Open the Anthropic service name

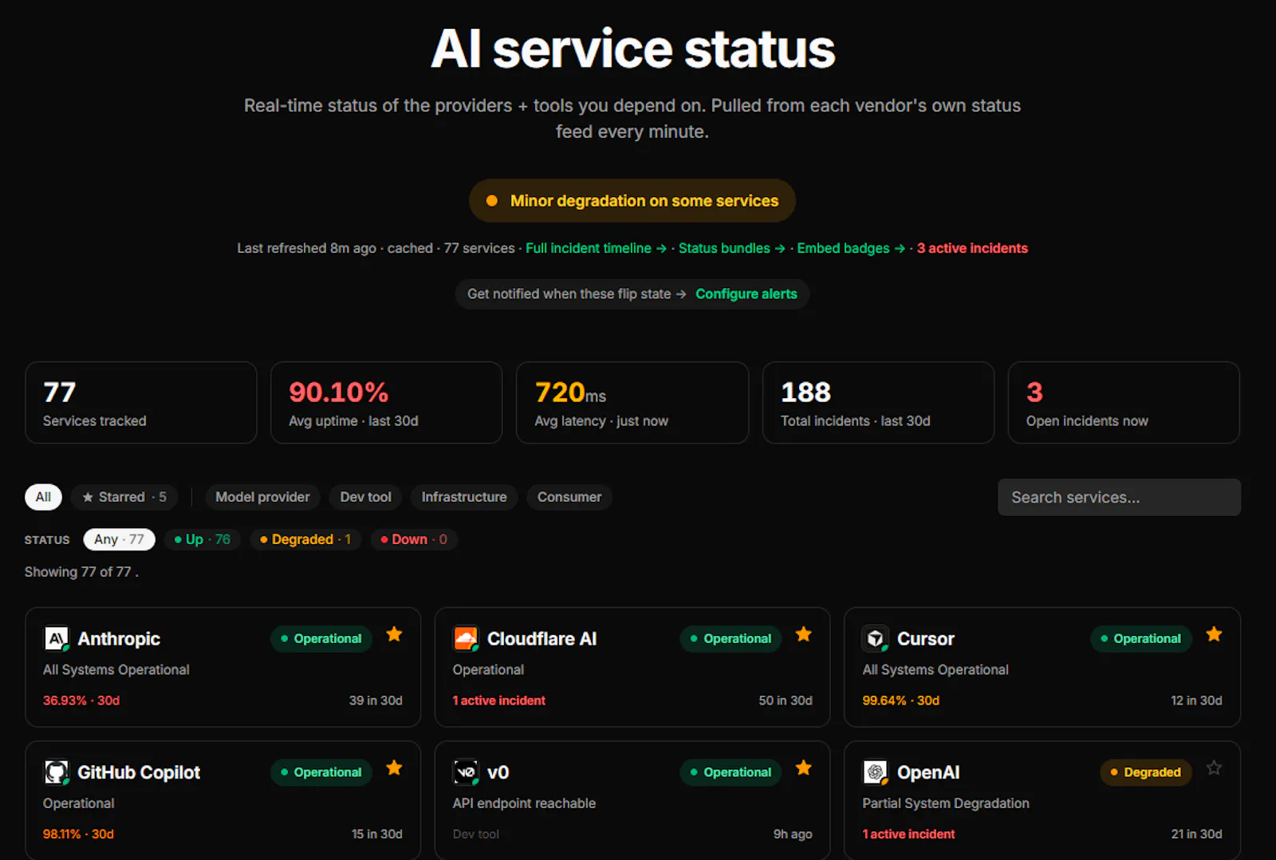tap(119, 639)
